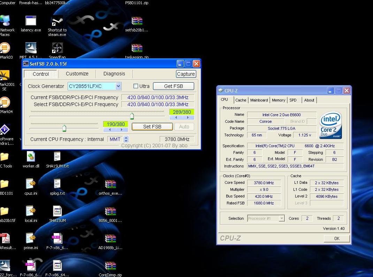Open the SpeedFan shortcut icon
The height and width of the screenshot is (277, 373).
tap(57, 48)
